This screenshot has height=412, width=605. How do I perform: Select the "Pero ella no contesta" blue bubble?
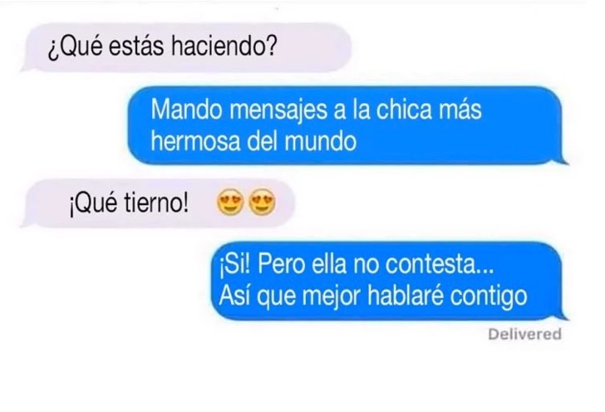(390, 281)
